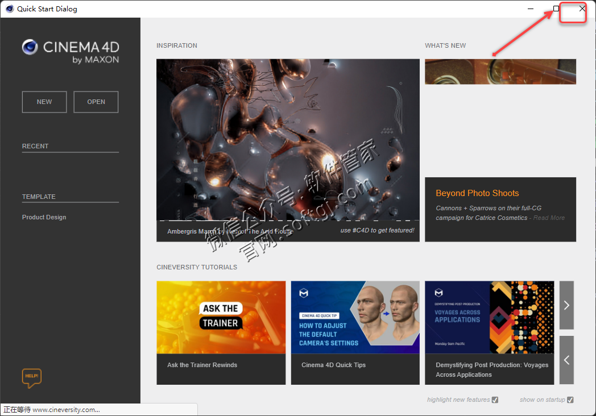This screenshot has height=416, width=596.
Task: Uncheck the show on startup checkbox
Action: (570, 400)
